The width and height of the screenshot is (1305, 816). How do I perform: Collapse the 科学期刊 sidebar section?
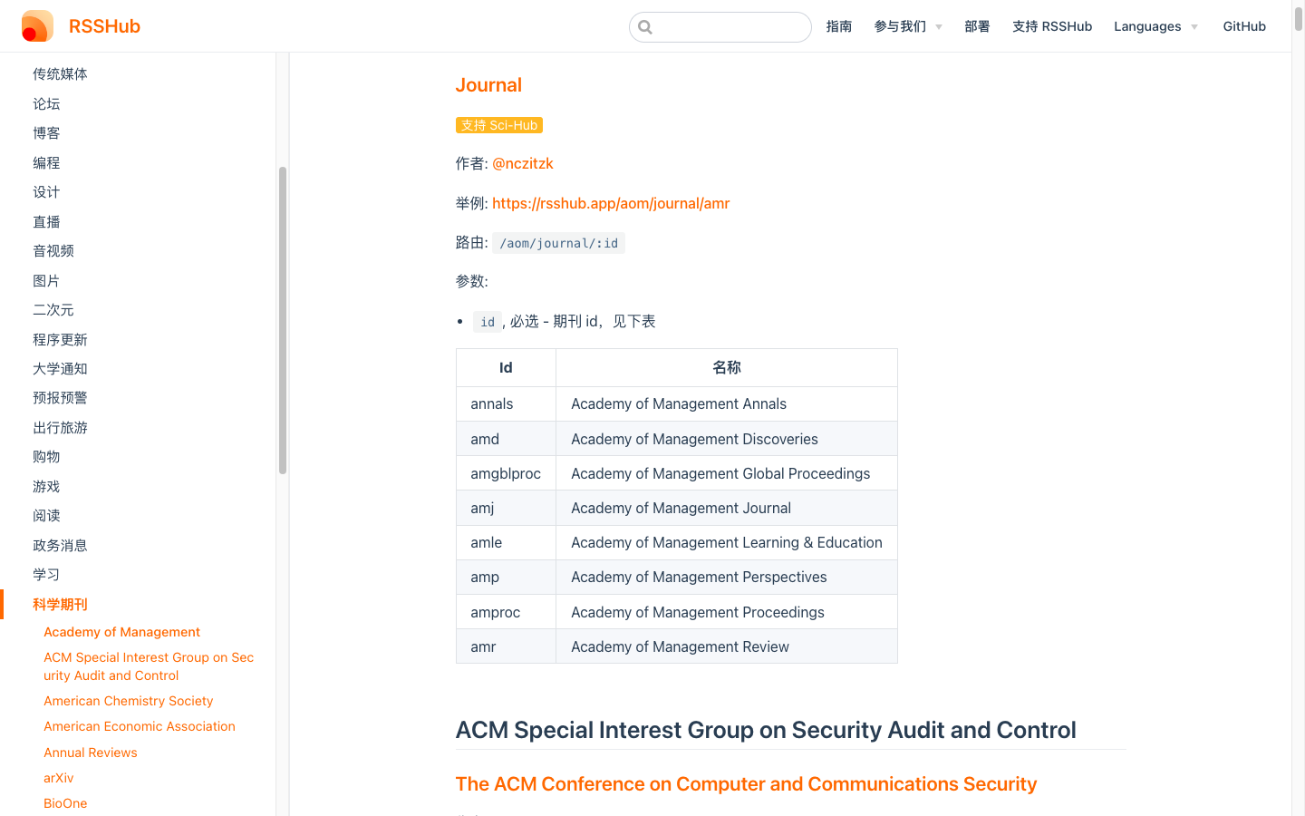coord(60,603)
